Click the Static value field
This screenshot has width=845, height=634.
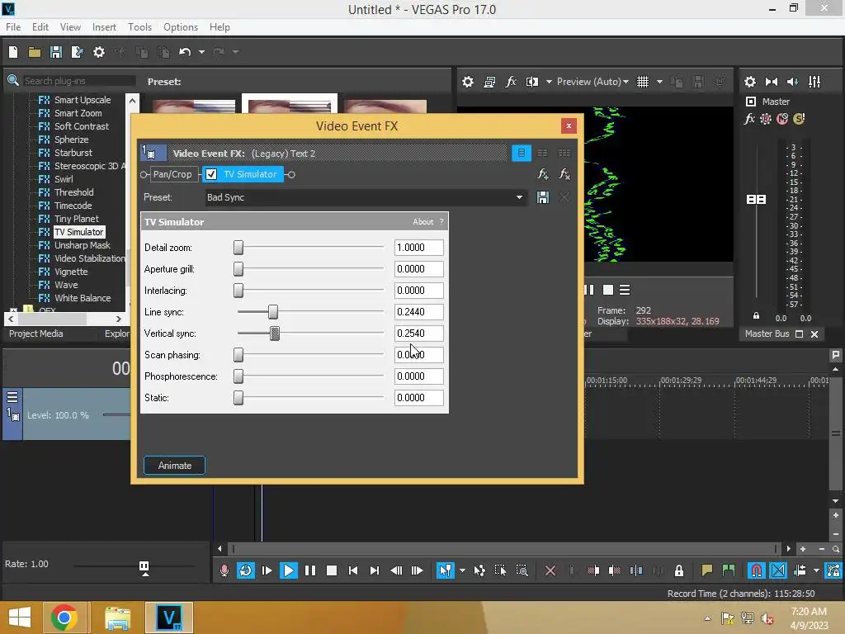[418, 398]
